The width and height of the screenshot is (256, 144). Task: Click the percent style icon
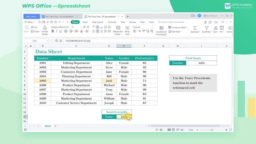click(x=140, y=31)
